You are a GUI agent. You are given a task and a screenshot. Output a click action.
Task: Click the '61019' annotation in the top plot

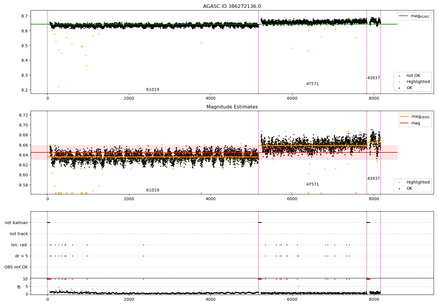153,90
